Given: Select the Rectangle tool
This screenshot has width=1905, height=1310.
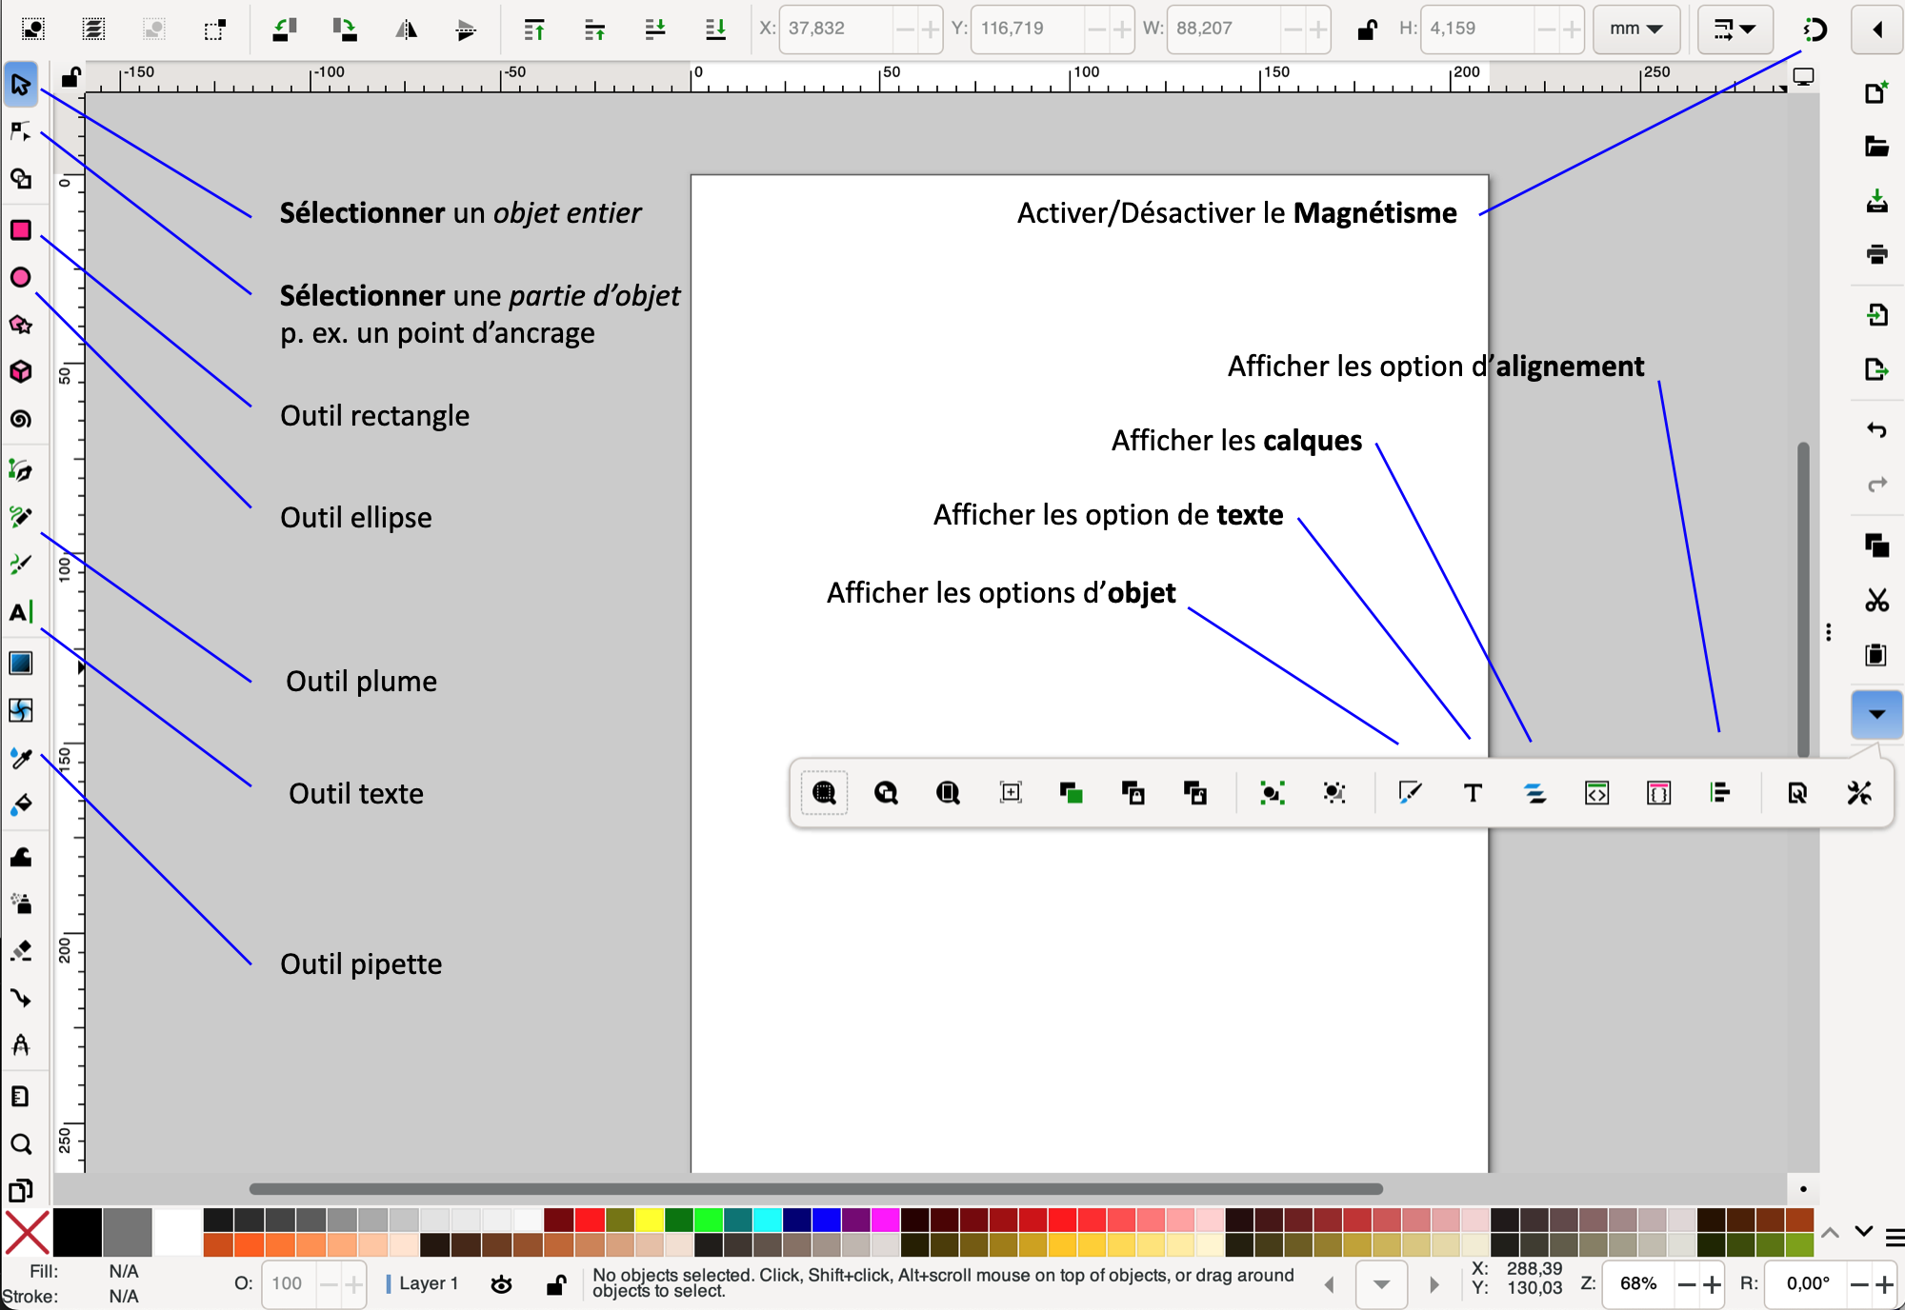Looking at the screenshot, I should click(x=20, y=230).
